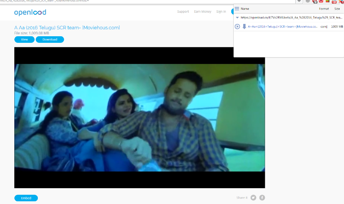Click the '1009 MB' size value
The image size is (344, 204).
click(x=337, y=27)
